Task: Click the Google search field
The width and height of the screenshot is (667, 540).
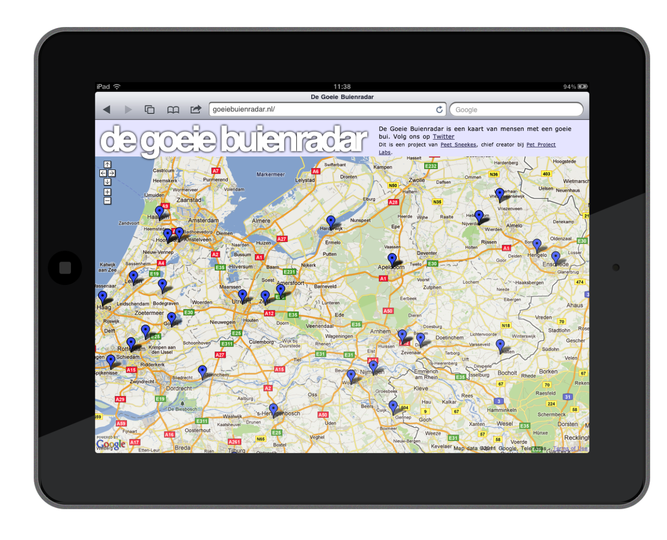Action: point(516,109)
